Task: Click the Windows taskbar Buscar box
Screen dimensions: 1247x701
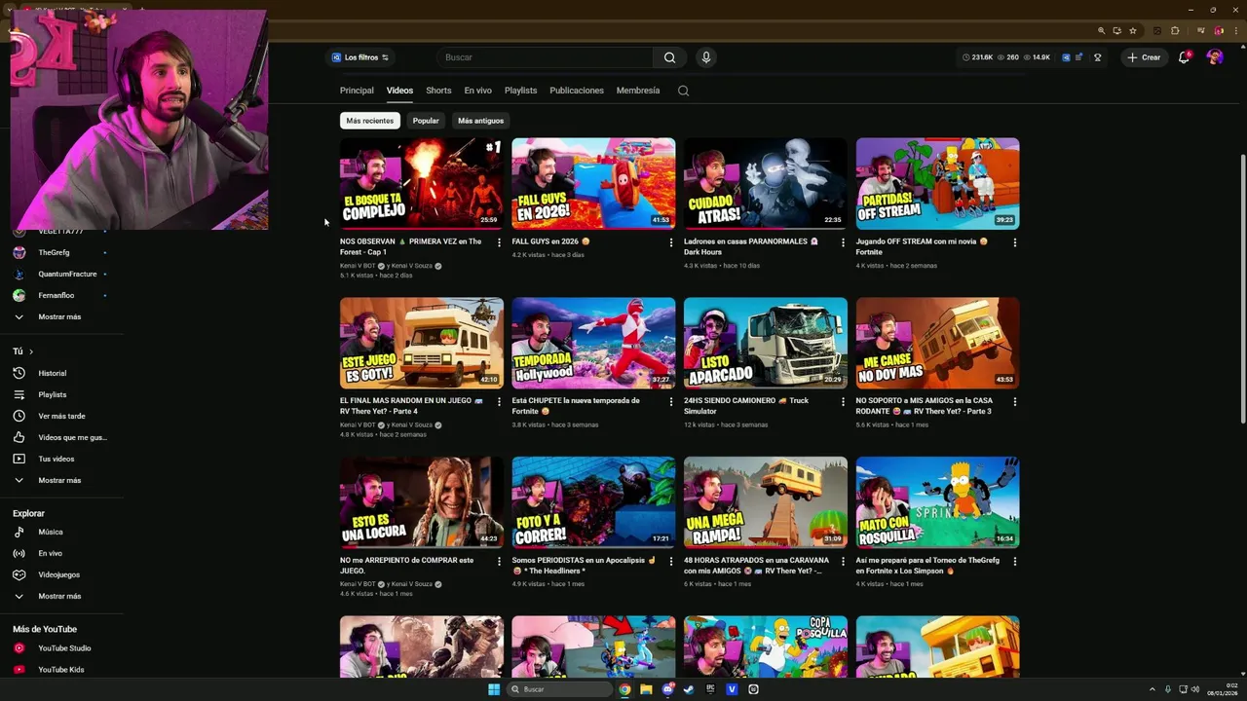Action: 560,689
